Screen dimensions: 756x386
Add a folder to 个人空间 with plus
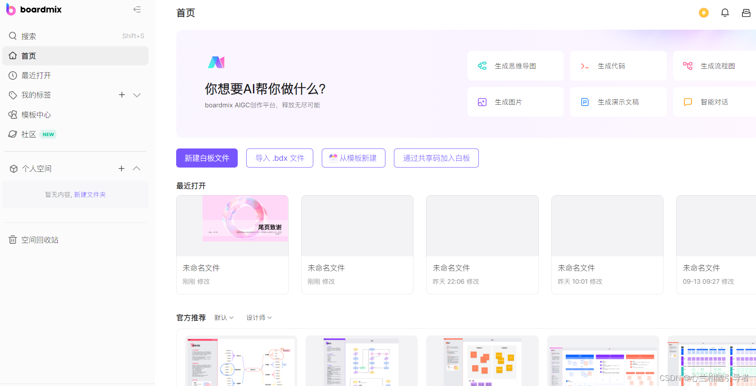pyautogui.click(x=121, y=168)
